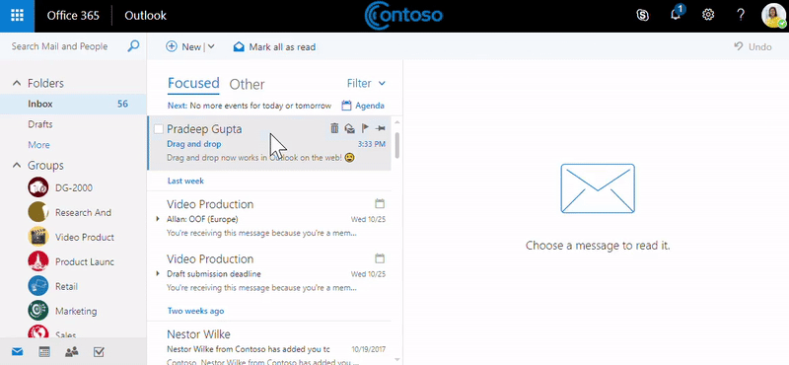Image resolution: width=789 pixels, height=365 pixels.
Task: Open the profile account picture
Action: (x=773, y=16)
